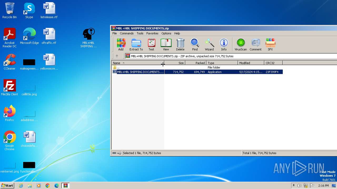The width and height of the screenshot is (337, 189).
Task: Open the Wizard tool
Action: coord(209,44)
